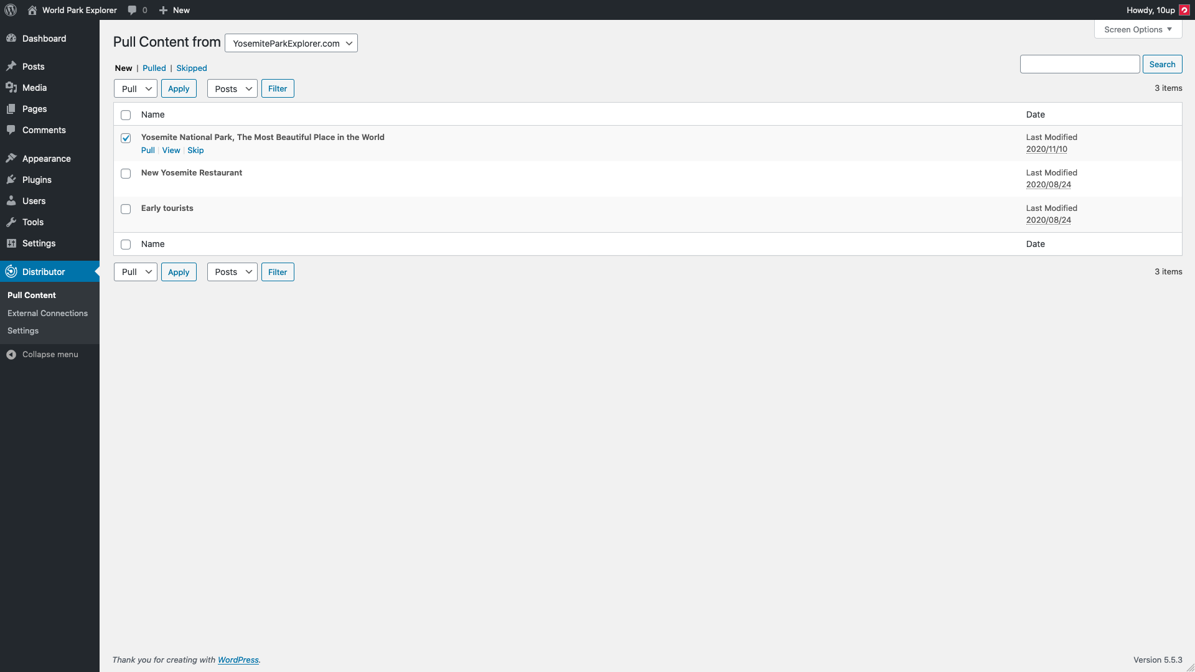Open the comments bubble icon in admin bar
The image size is (1195, 672).
(132, 10)
